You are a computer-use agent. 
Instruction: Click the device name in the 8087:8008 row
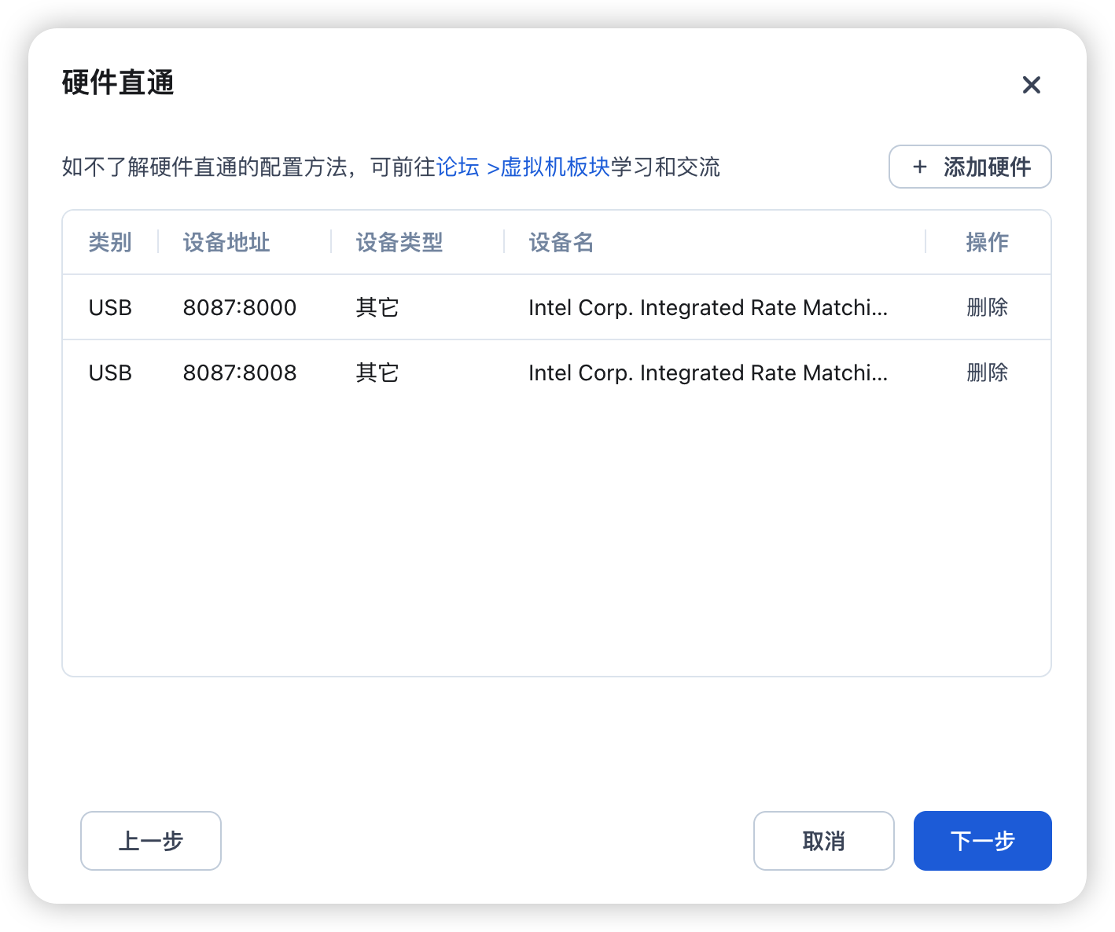coord(708,372)
